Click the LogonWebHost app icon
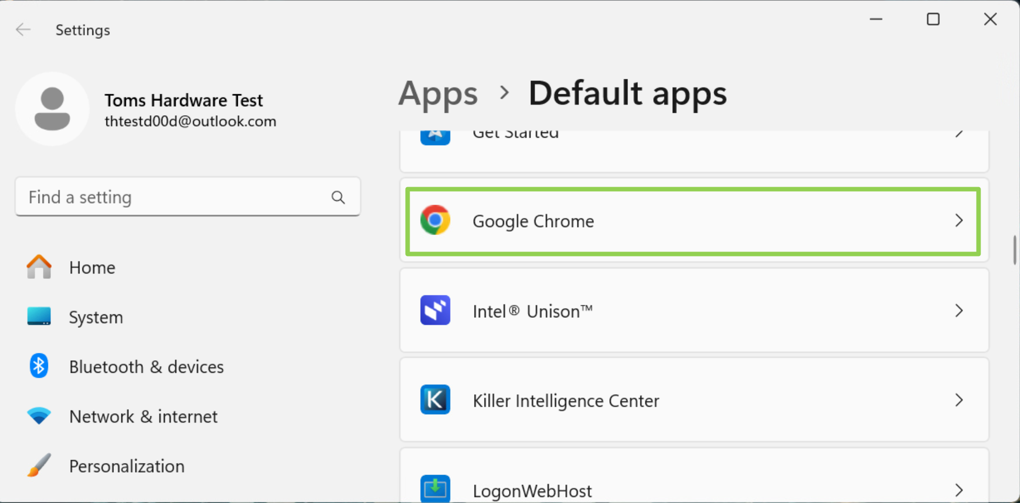The width and height of the screenshot is (1020, 503). pos(435,489)
